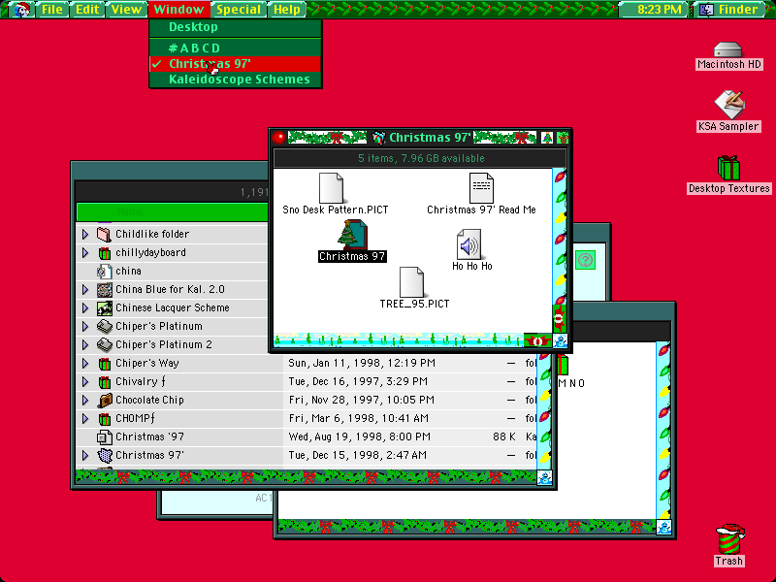Click the Name column header
The width and height of the screenshot is (776, 582).
[173, 211]
